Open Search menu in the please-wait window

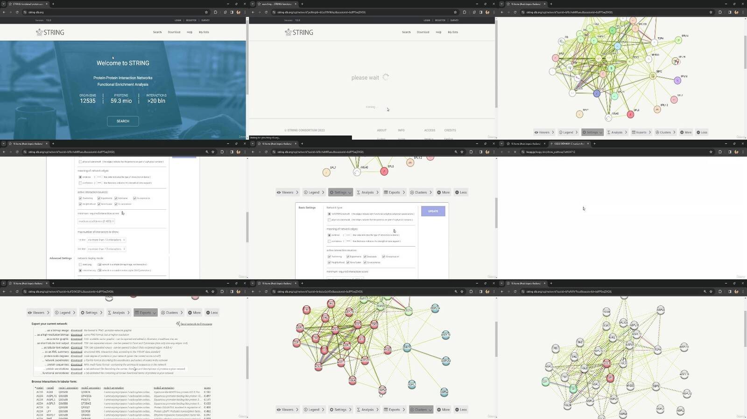(406, 32)
